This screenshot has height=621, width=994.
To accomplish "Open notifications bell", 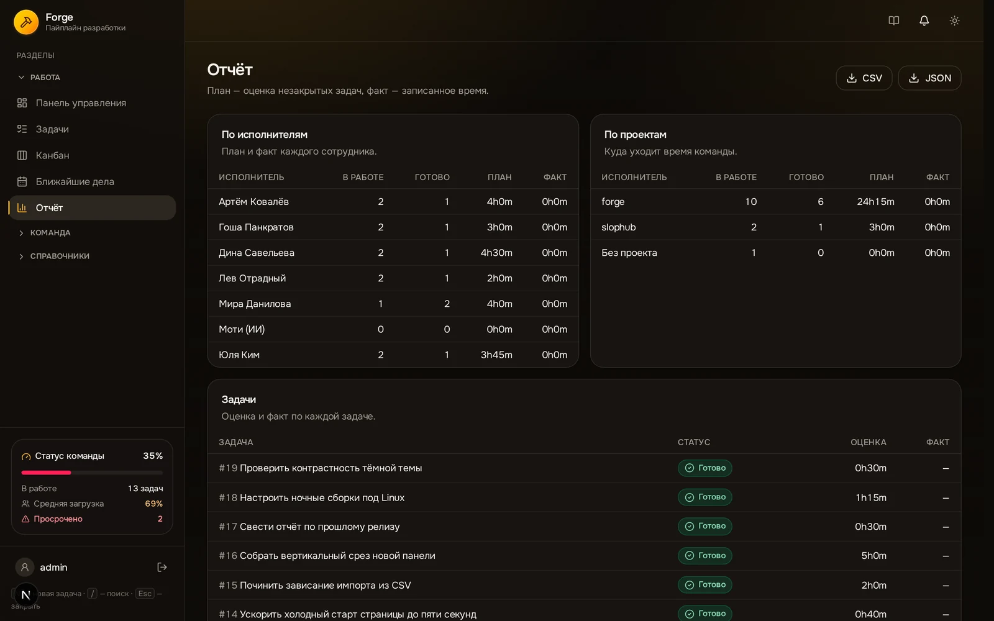I will 924,20.
